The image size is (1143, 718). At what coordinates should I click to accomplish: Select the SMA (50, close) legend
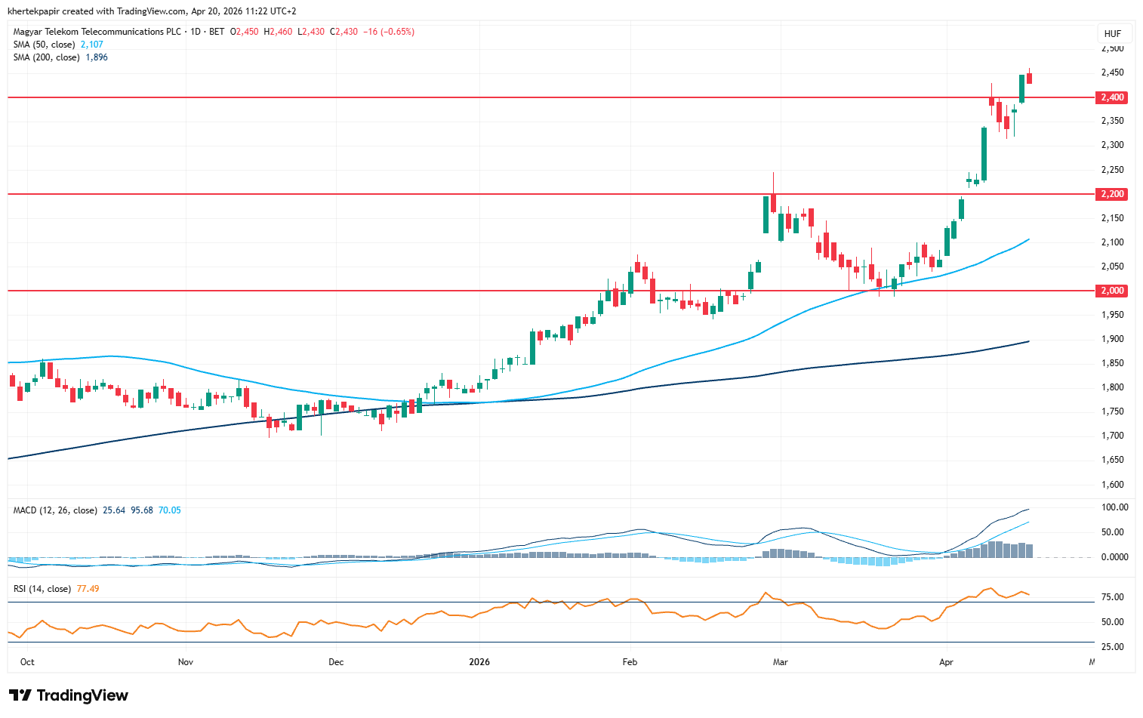pos(44,45)
